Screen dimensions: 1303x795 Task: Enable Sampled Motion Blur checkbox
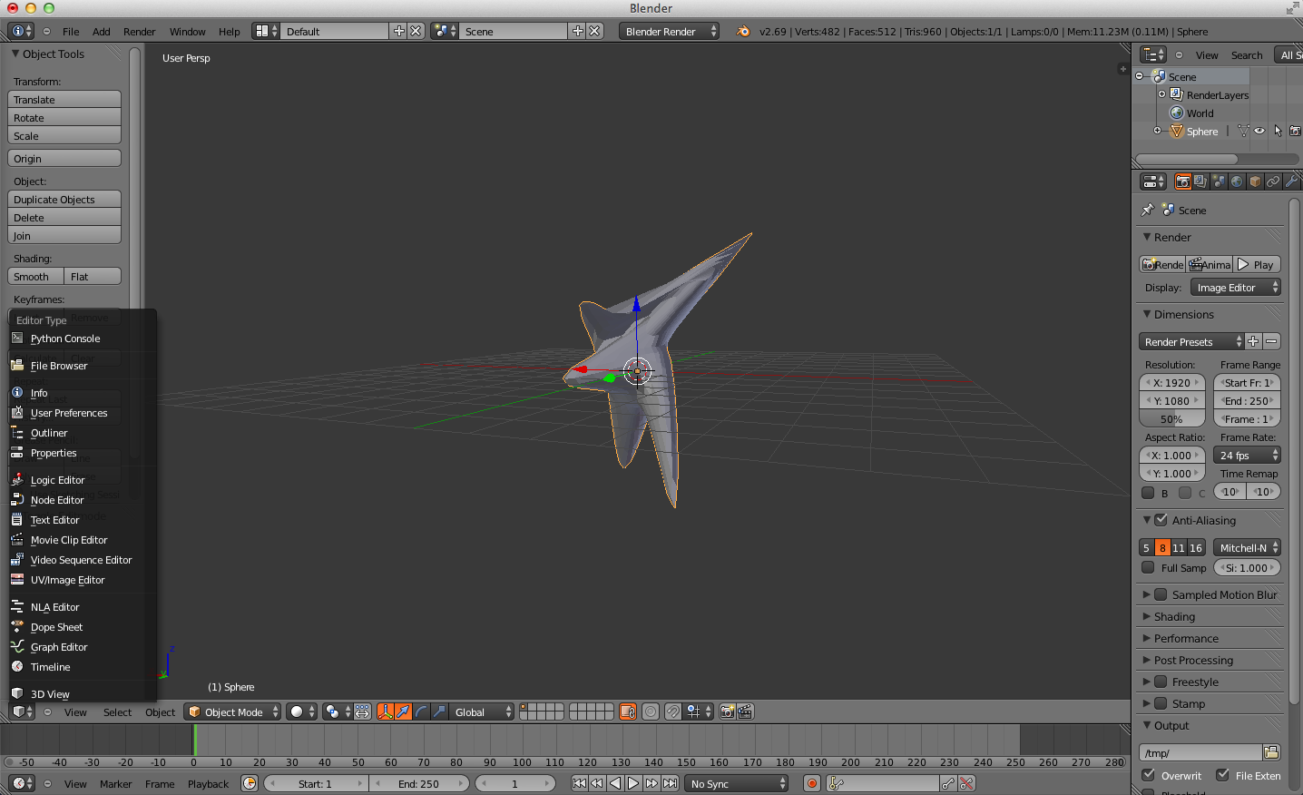pyautogui.click(x=1161, y=594)
